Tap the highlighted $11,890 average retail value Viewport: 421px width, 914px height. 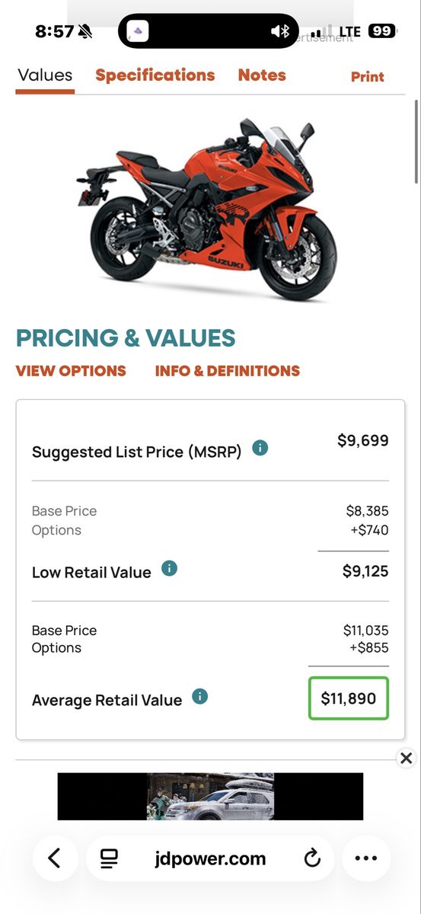(349, 698)
